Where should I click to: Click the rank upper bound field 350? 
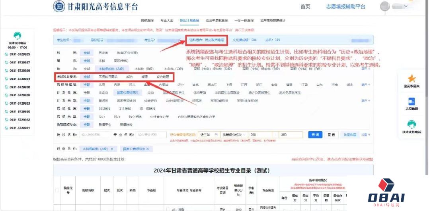click(291, 135)
